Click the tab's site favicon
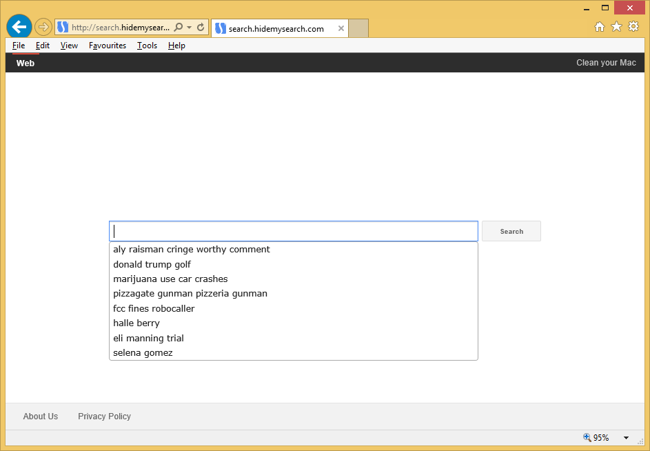The image size is (650, 451). (x=221, y=29)
